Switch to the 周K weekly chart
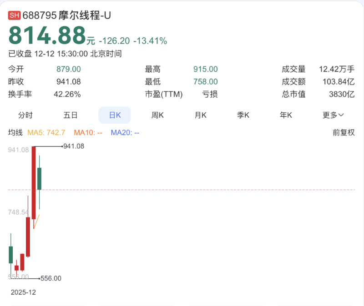 click(x=157, y=115)
